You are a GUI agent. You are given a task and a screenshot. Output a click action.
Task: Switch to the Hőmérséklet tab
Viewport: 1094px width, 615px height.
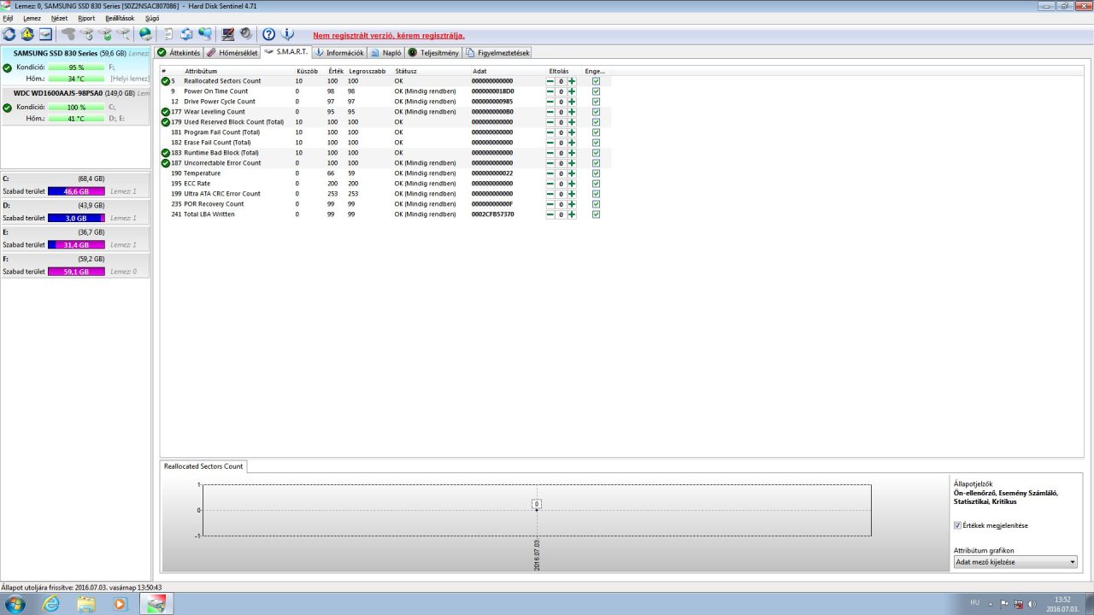pos(232,53)
